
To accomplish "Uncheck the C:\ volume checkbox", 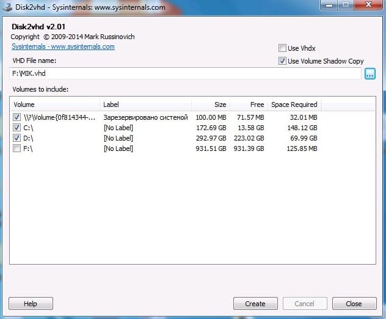I will (16, 128).
